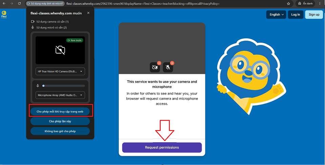Click the Log in button
Image resolution: width=325 pixels, height=165 pixels.
pos(296,15)
